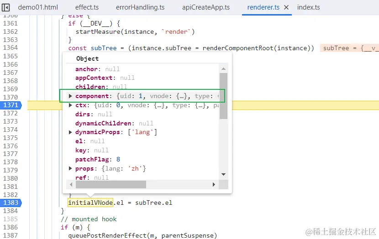Image resolution: width=379 pixels, height=239 pixels.
Task: Toggle the file navigator sidebar icon
Action: [x=6, y=7]
